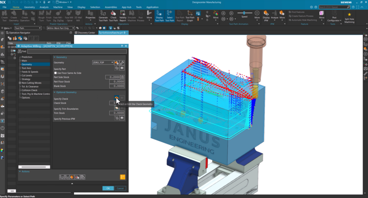Select Feeds & Speeds tree item
Screen dimensions: 368x198
pos(30,72)
